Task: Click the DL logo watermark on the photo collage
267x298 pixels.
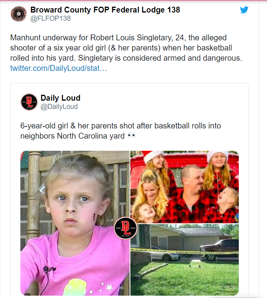Action: (125, 228)
